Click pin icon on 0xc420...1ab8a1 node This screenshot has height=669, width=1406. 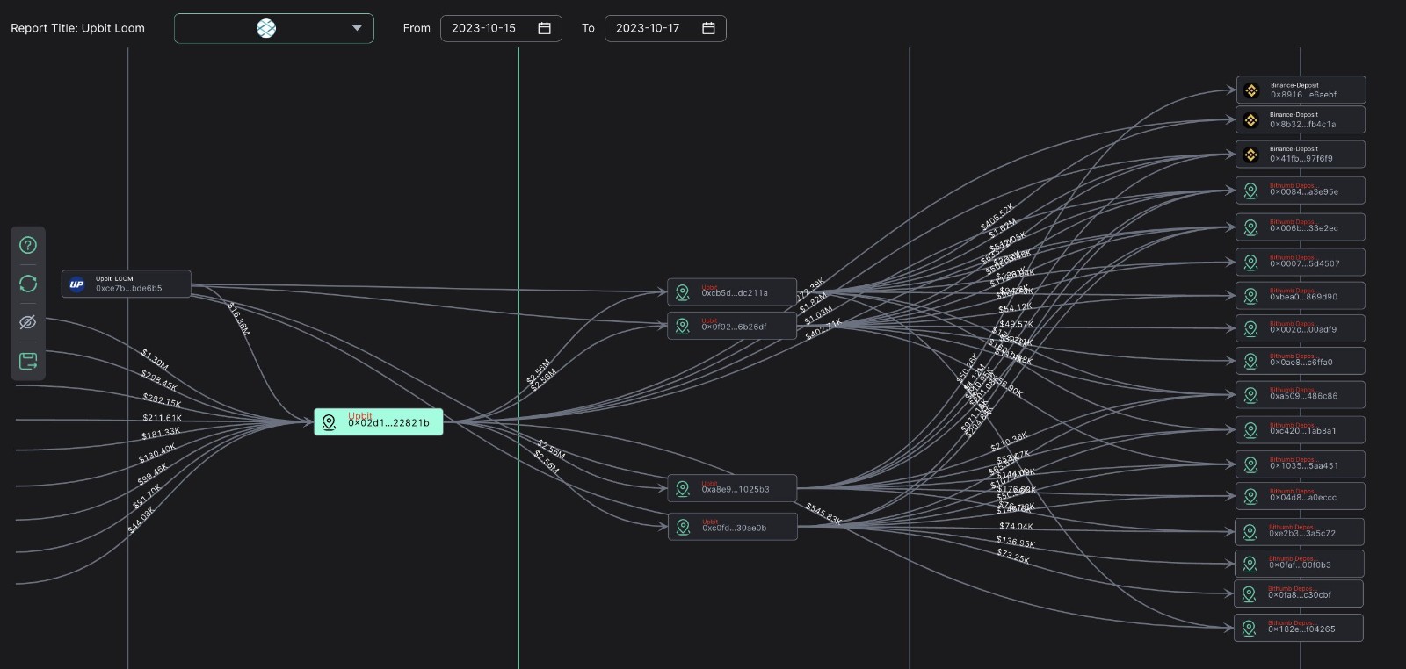1250,429
